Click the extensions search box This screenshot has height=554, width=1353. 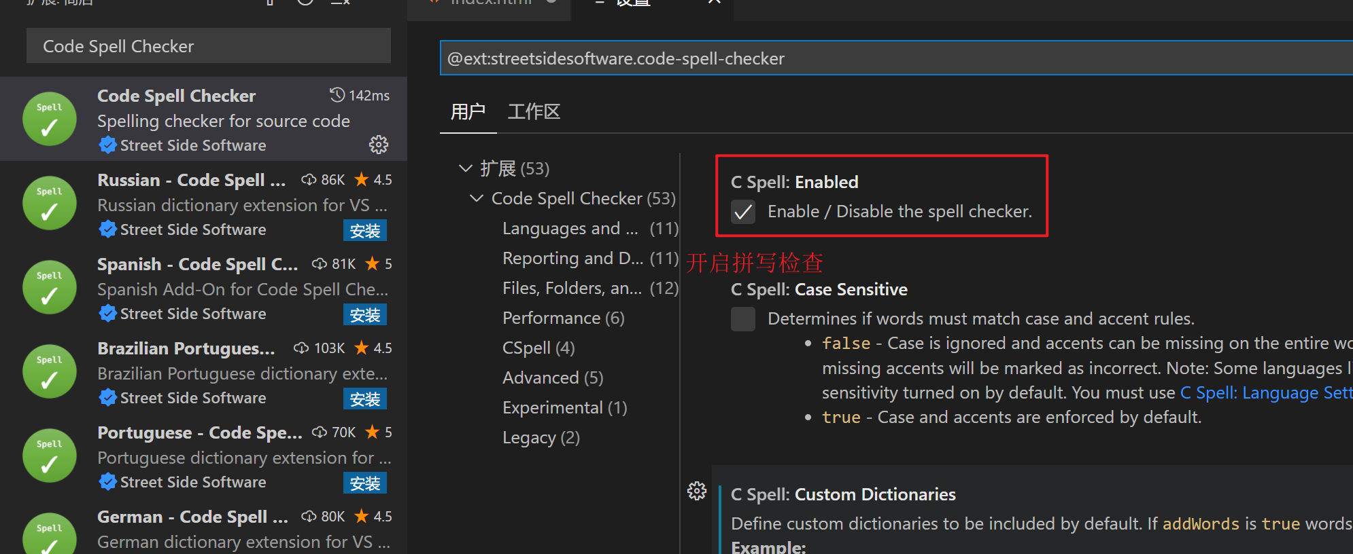click(208, 46)
